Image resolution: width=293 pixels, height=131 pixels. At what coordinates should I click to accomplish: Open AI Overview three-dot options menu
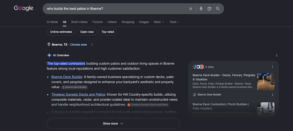[277, 56]
